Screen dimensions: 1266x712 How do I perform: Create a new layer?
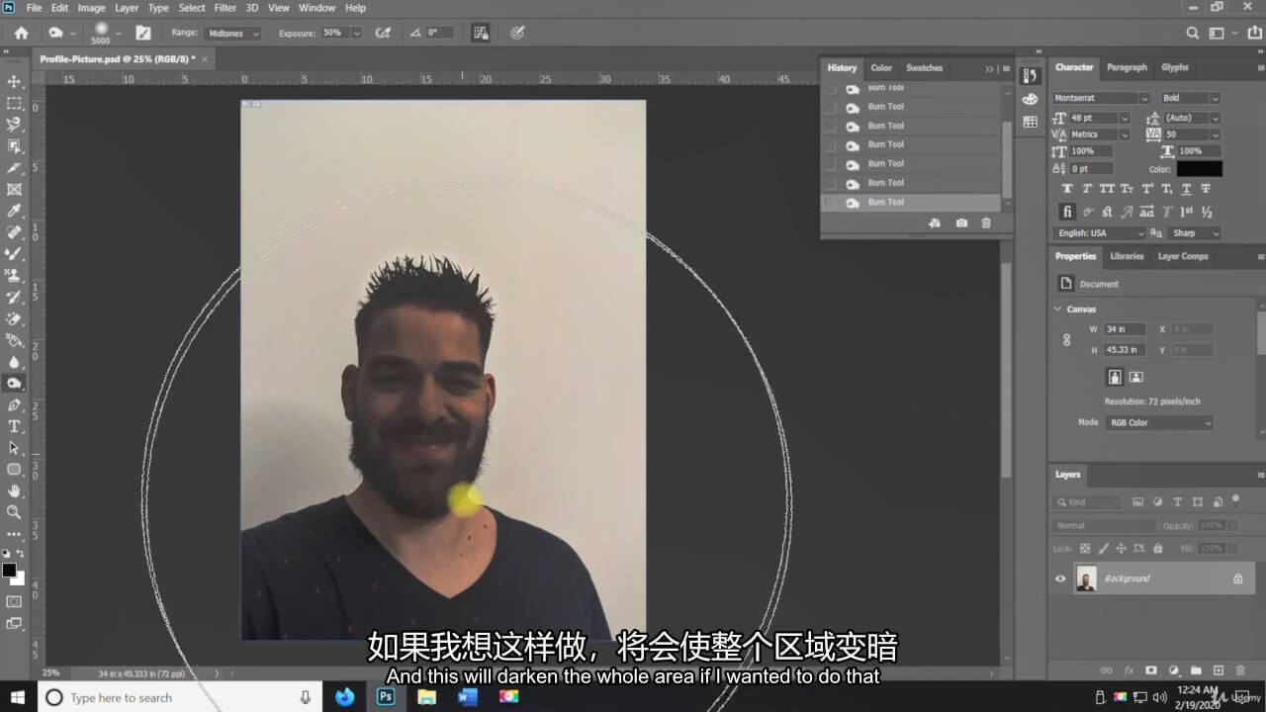[1218, 670]
